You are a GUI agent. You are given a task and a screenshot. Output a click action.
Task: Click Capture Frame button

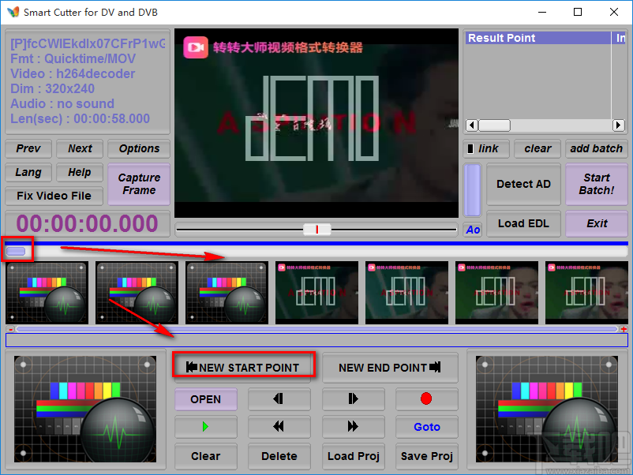(x=139, y=184)
